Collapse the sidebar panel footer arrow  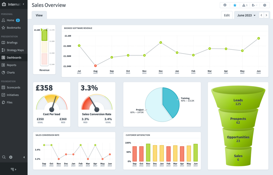13,169
